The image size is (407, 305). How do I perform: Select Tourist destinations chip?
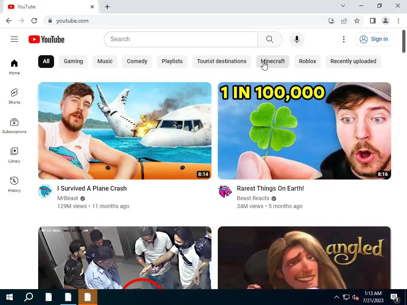pyautogui.click(x=222, y=62)
